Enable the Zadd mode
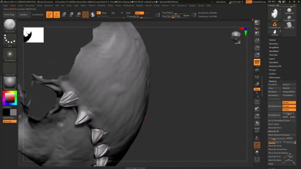Screen dimensions: 301x169 (128, 13)
